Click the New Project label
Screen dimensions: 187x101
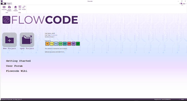click(x=9, y=48)
